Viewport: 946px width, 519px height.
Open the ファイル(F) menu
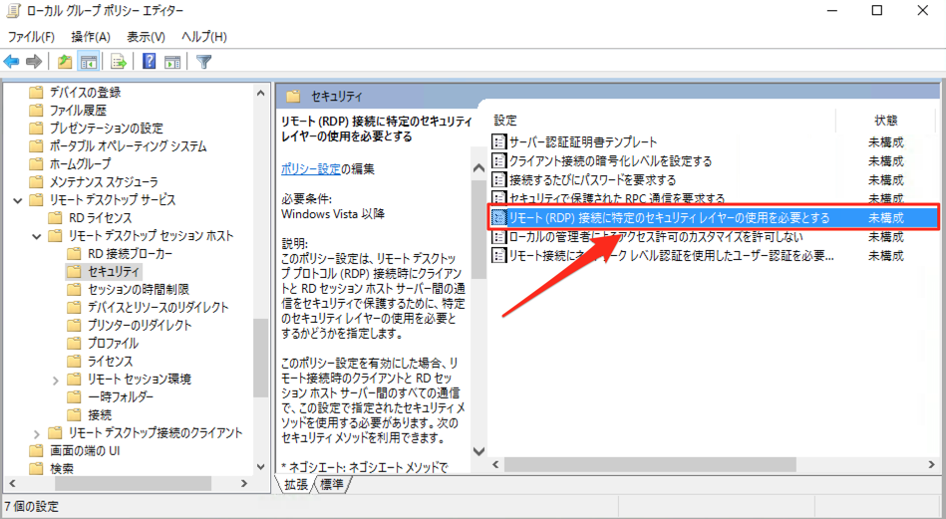click(31, 37)
